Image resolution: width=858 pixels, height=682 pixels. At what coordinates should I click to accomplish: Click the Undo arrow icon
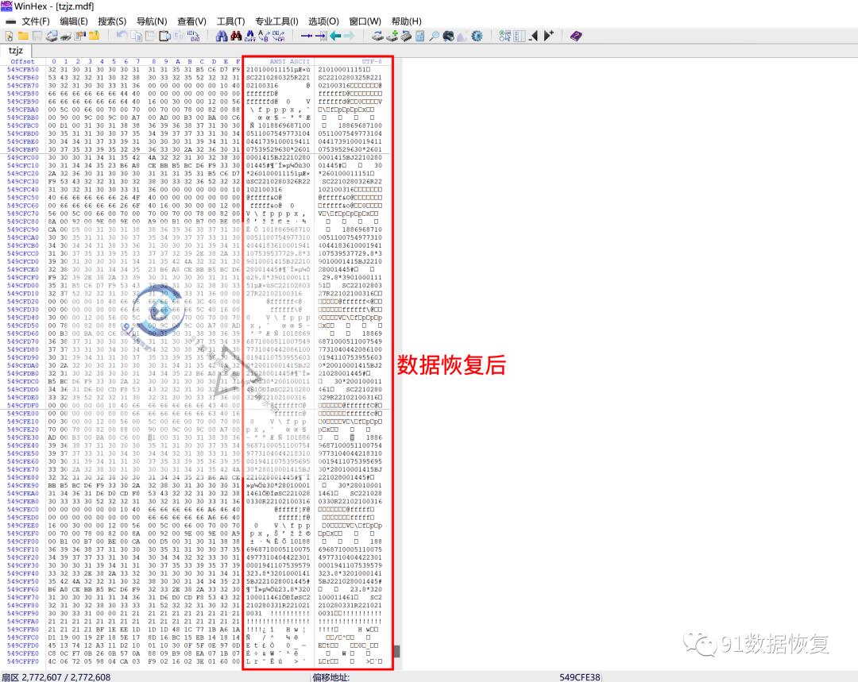122,36
